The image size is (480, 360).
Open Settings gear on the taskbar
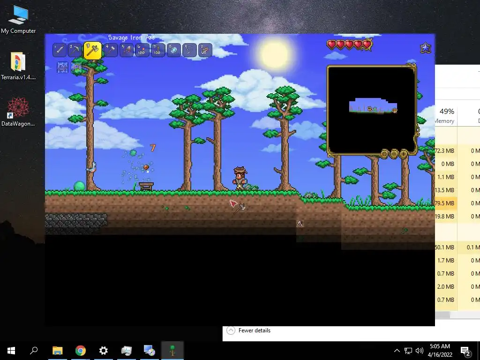104,351
